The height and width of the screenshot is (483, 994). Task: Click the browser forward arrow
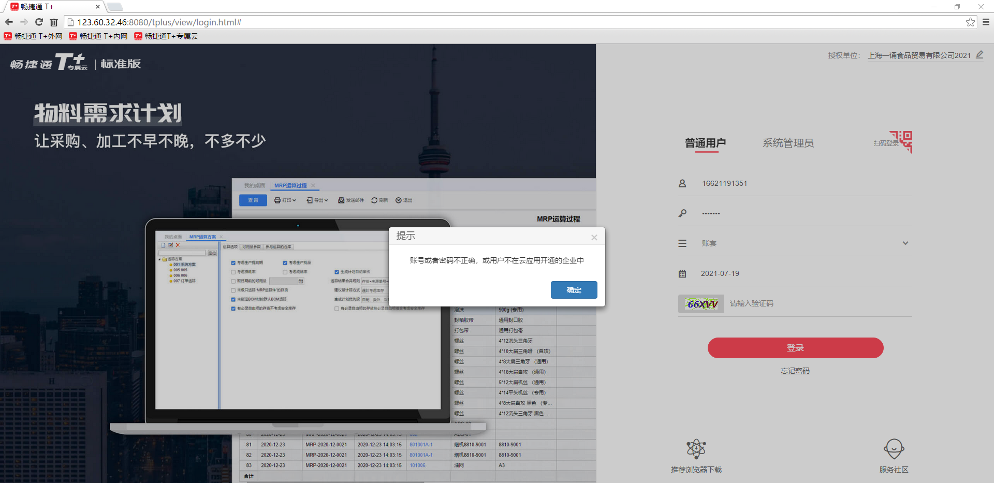tap(24, 22)
